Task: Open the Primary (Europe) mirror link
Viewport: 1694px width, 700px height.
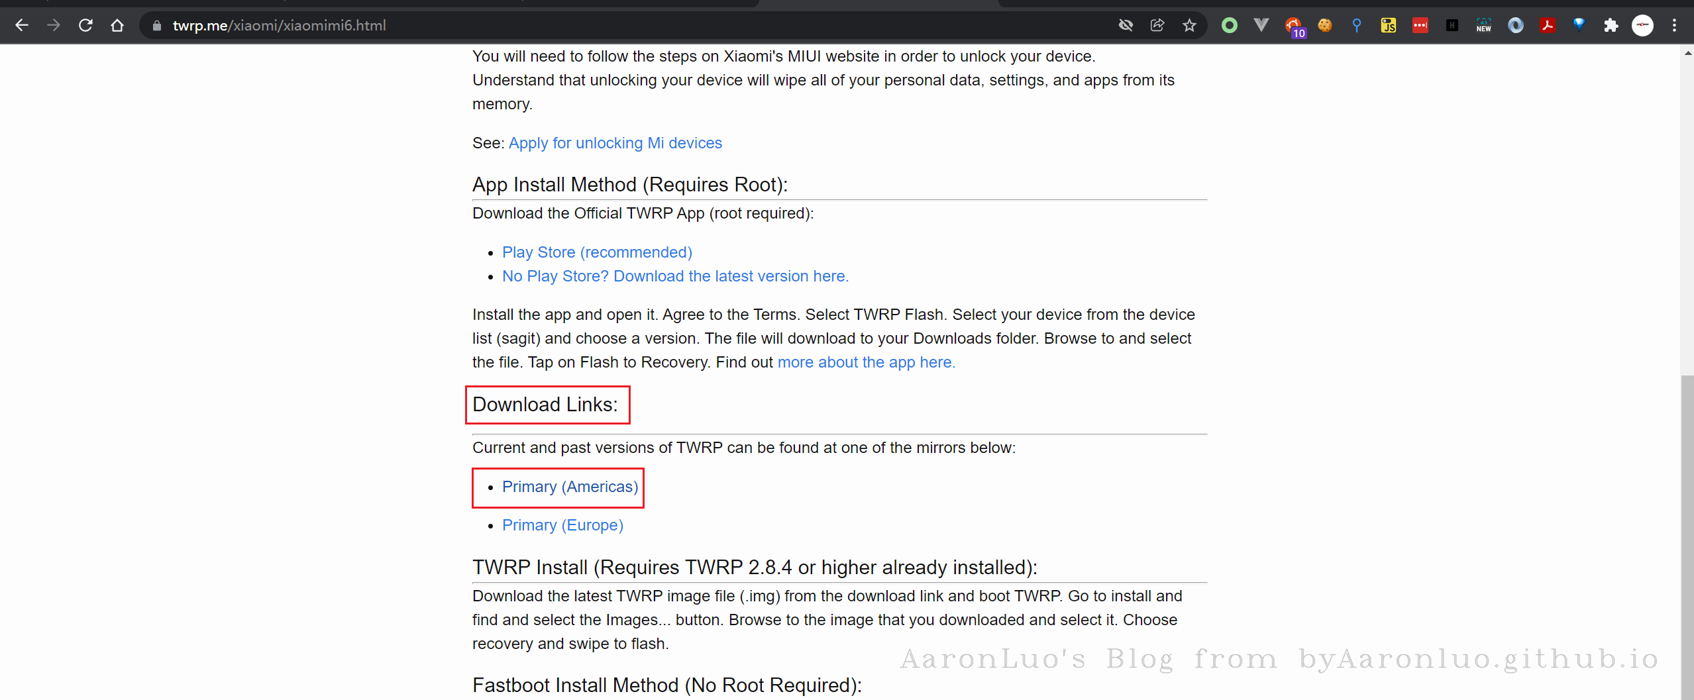Action: pyautogui.click(x=562, y=525)
